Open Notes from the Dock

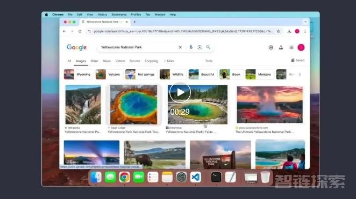167,177
